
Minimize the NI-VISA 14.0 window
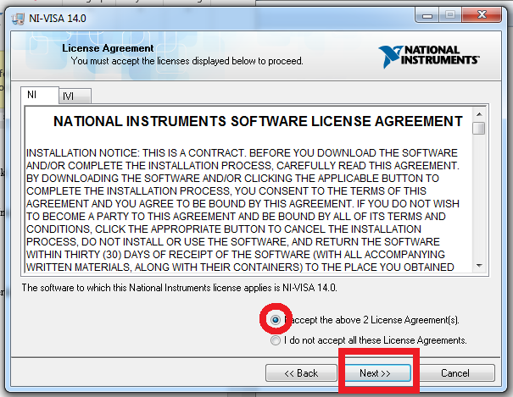pyautogui.click(x=427, y=15)
